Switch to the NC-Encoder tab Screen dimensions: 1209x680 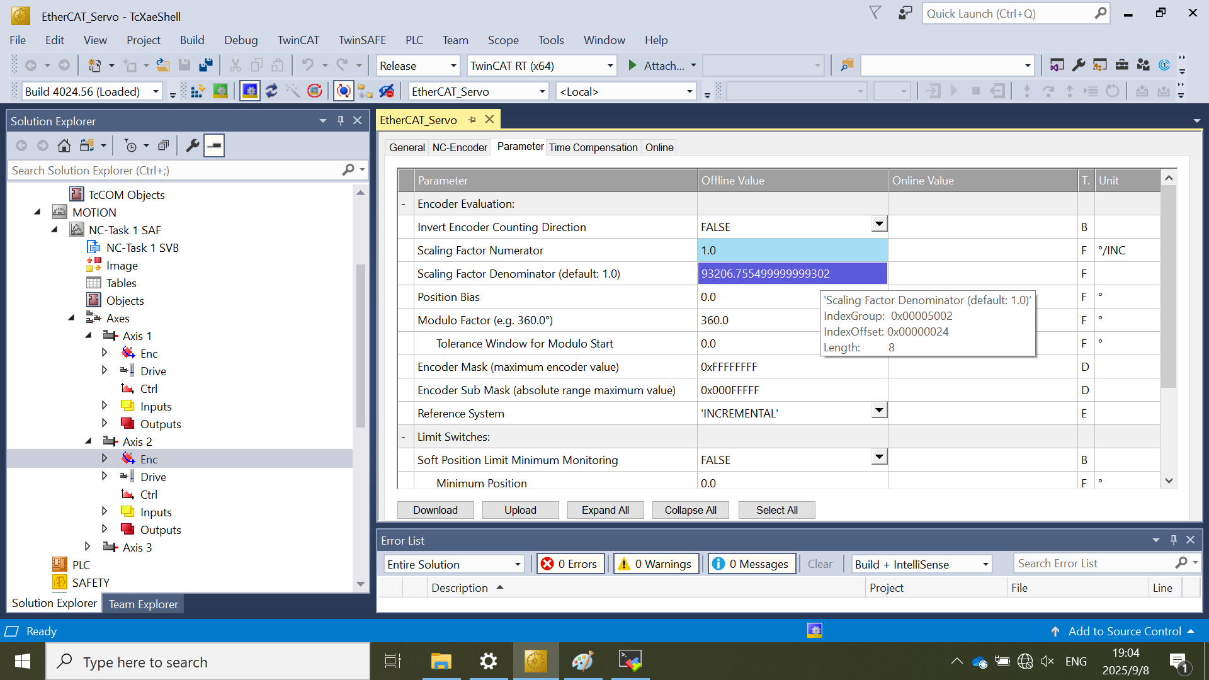(x=460, y=147)
